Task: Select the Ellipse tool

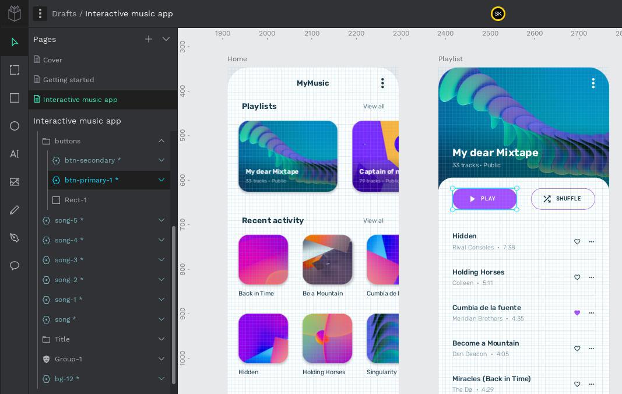Action: (15, 126)
